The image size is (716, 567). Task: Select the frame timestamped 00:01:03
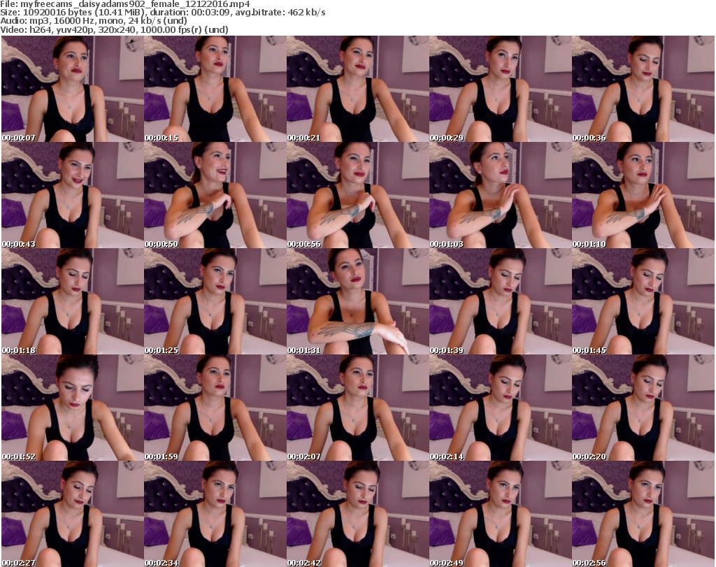[500, 195]
